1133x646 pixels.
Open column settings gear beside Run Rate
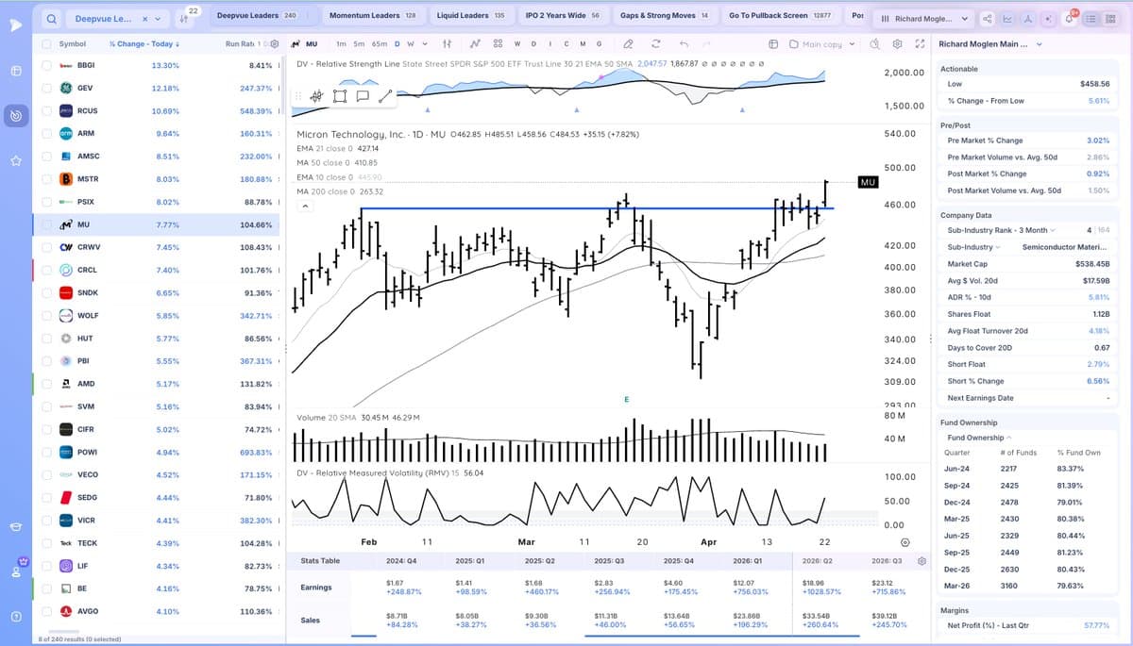(x=274, y=43)
